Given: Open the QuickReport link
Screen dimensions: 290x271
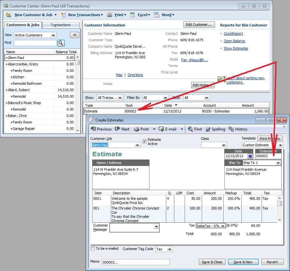Looking at the screenshot, I should click(233, 34).
